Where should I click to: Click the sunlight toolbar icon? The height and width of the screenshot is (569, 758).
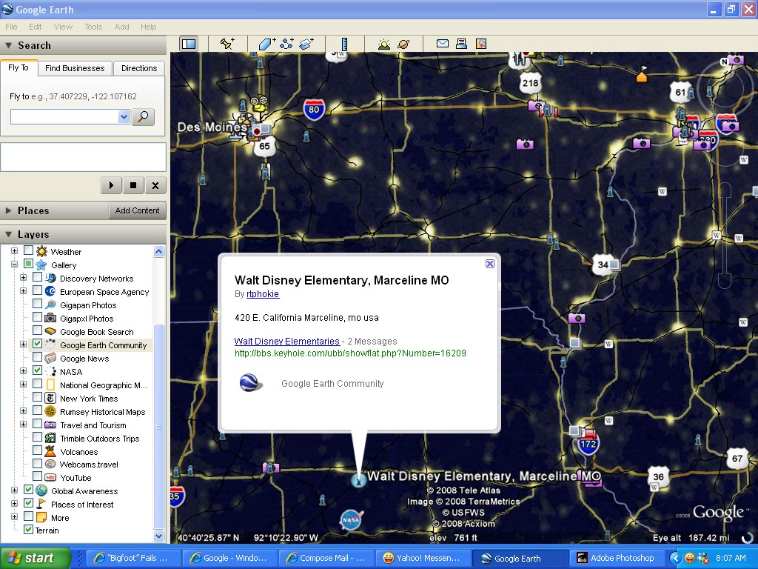384,44
